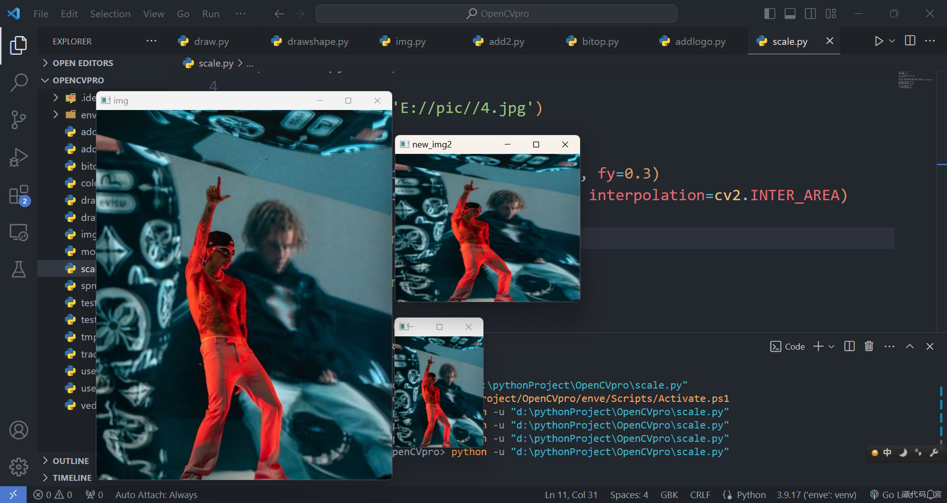Change file encoding GBK
Image resolution: width=947 pixels, height=503 pixels.
[669, 495]
